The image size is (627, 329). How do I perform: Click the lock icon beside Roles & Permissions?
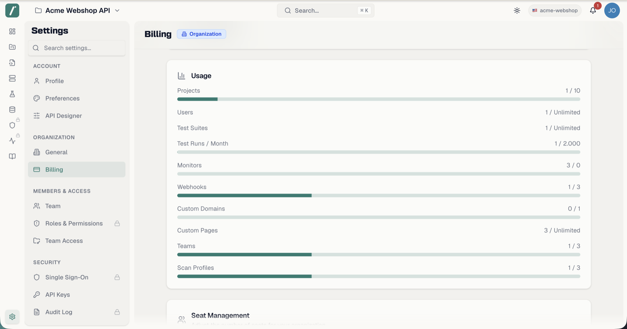(117, 223)
